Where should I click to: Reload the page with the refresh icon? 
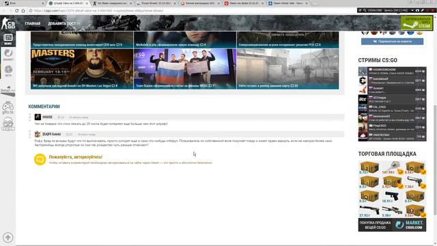point(16,11)
